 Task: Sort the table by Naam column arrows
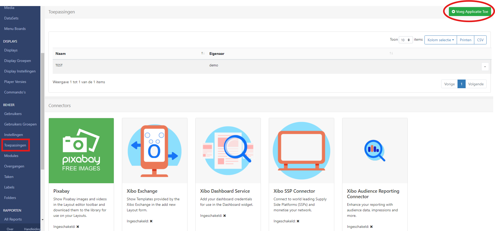(x=203, y=53)
